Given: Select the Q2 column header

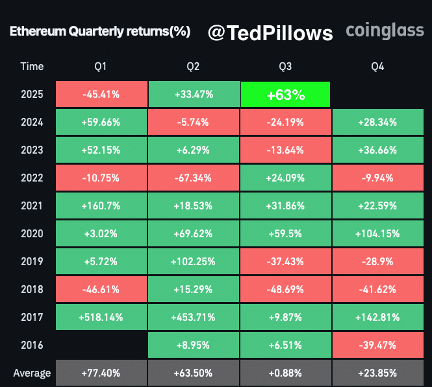Looking at the screenshot, I should tap(193, 67).
